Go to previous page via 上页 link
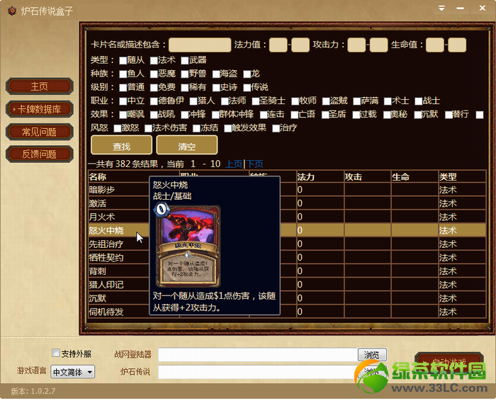 [x=234, y=164]
